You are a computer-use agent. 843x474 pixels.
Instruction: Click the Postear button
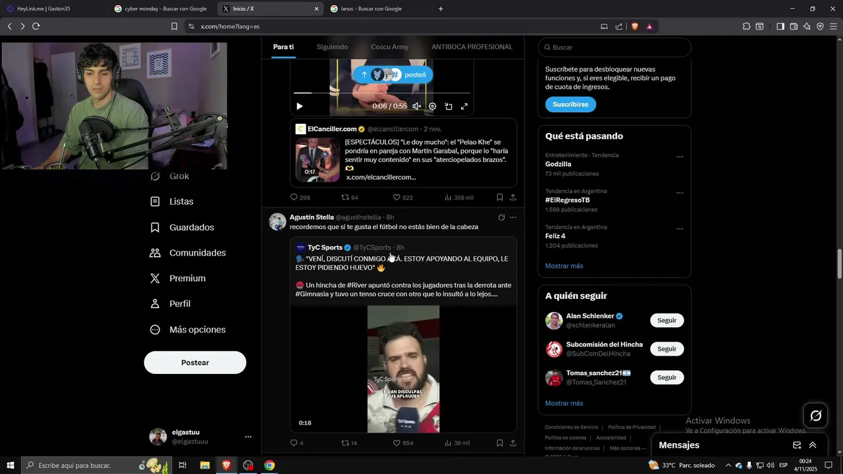click(x=195, y=363)
